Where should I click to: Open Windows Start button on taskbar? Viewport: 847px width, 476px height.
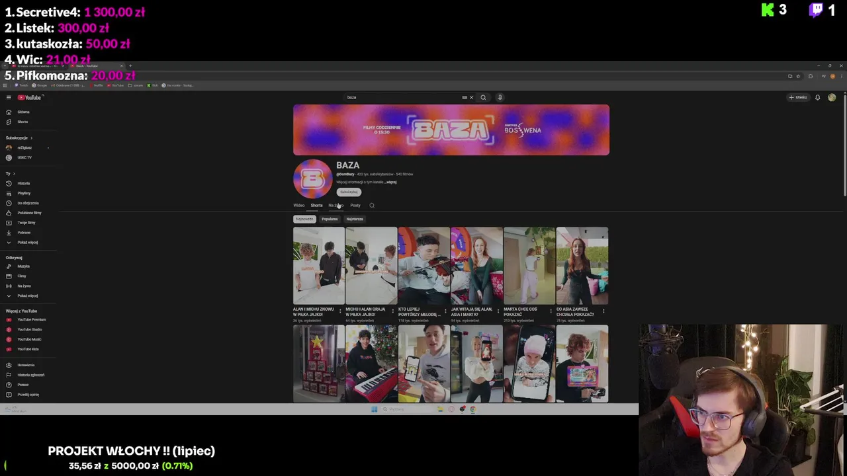(374, 409)
